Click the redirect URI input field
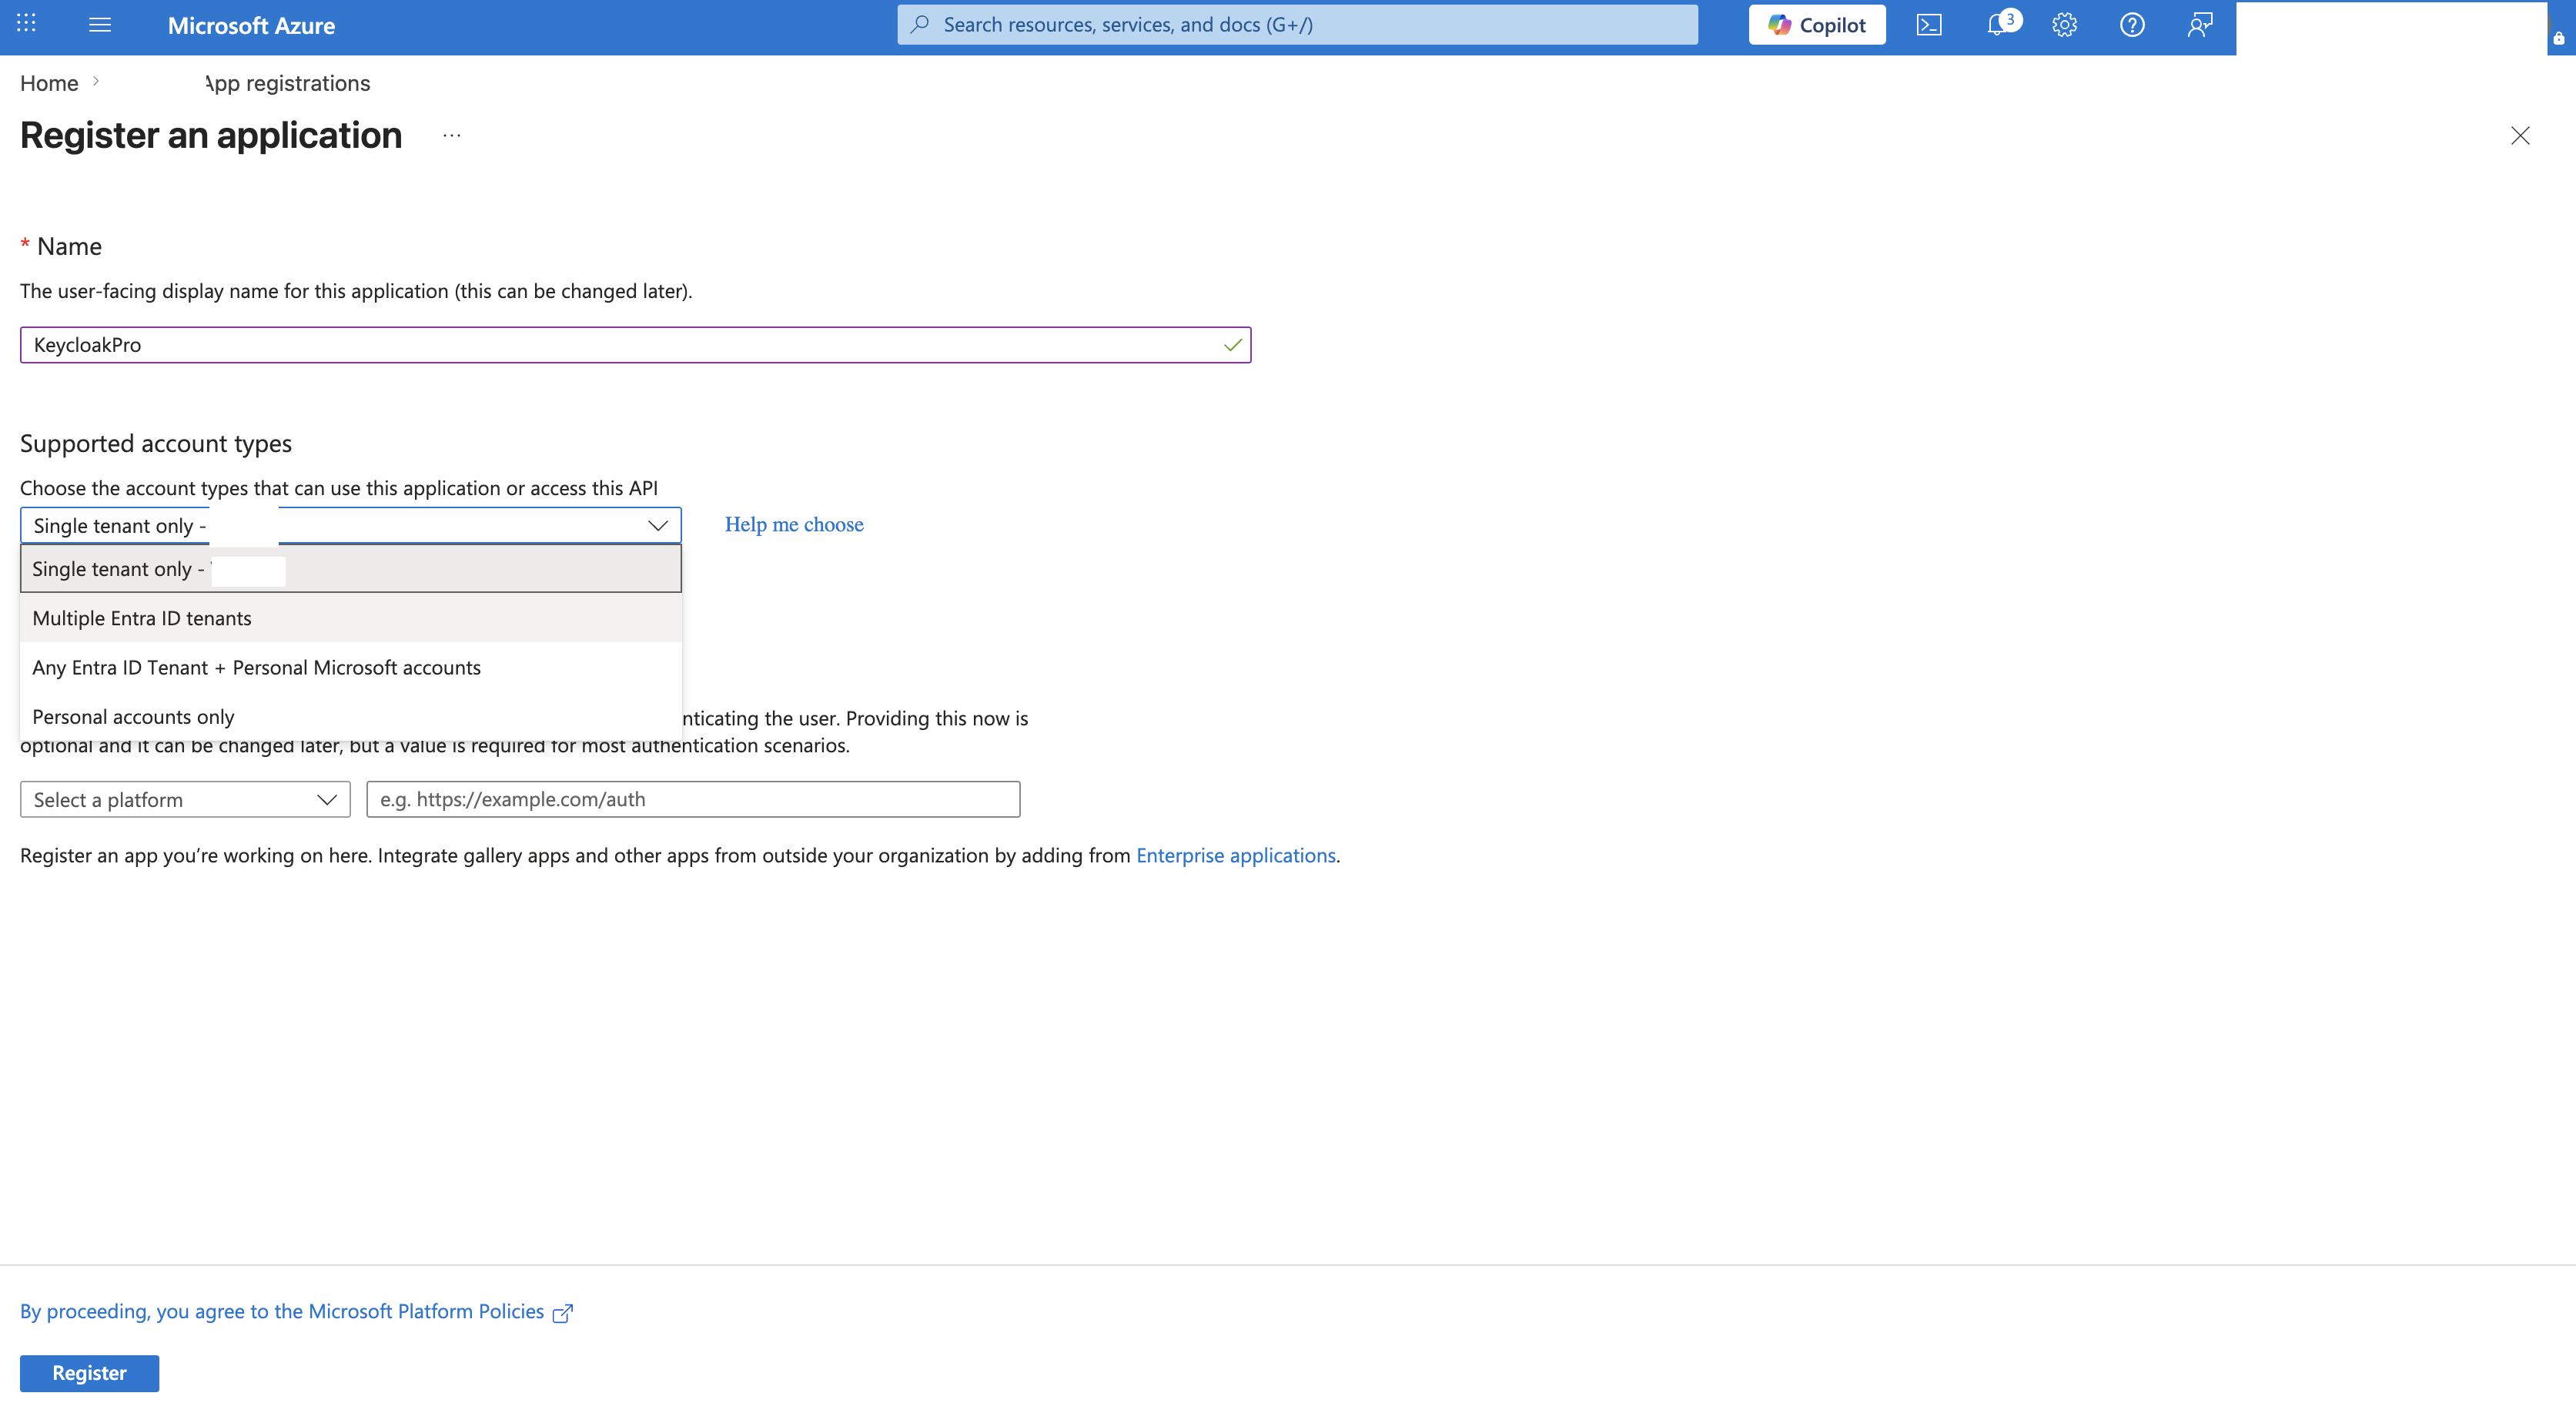This screenshot has height=1423, width=2576. 693,800
